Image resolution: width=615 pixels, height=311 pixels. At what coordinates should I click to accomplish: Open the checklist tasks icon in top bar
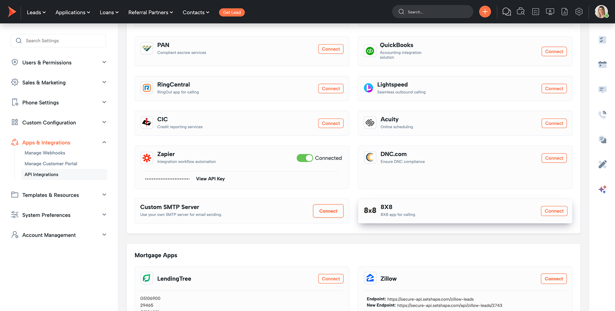pos(536,12)
